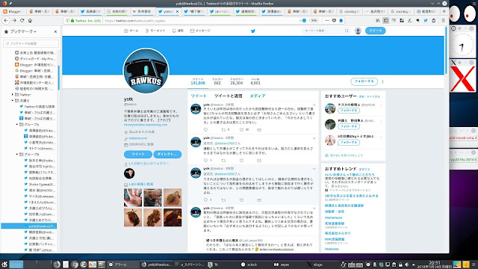The height and width of the screenshot is (269, 478).
Task: Like the second ystk reply tweet
Action: click(241, 161)
